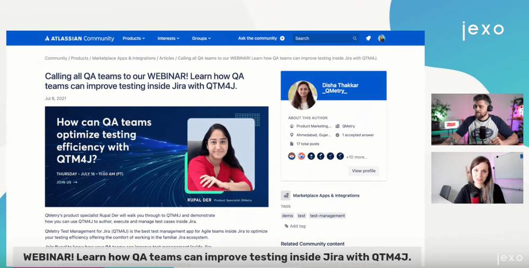Expand the Groups dropdown menu
This screenshot has width=529, height=268.
(201, 39)
